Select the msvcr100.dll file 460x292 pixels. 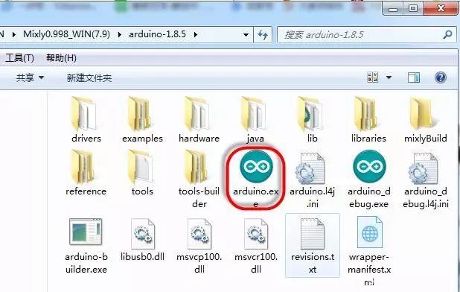click(x=256, y=246)
